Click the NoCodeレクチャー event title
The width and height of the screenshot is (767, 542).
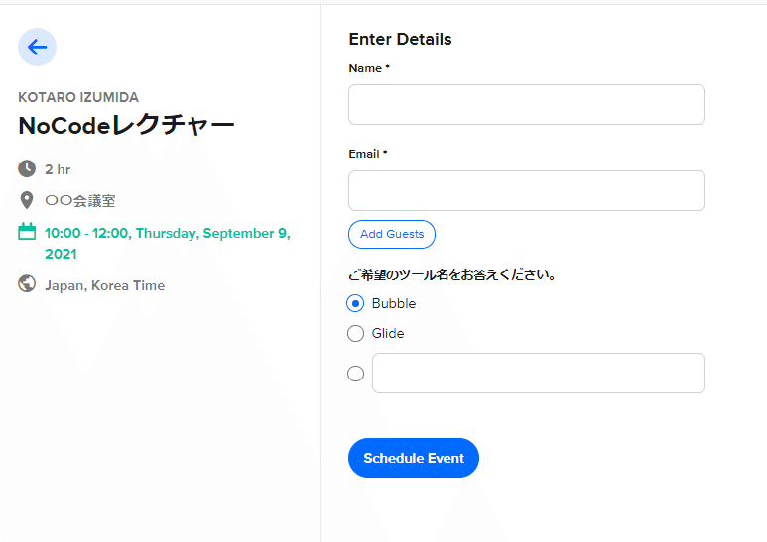127,126
